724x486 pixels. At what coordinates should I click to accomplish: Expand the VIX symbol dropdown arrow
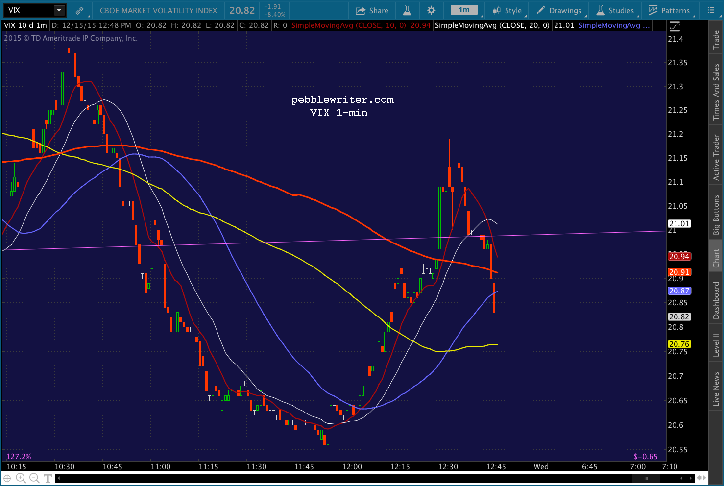point(59,10)
